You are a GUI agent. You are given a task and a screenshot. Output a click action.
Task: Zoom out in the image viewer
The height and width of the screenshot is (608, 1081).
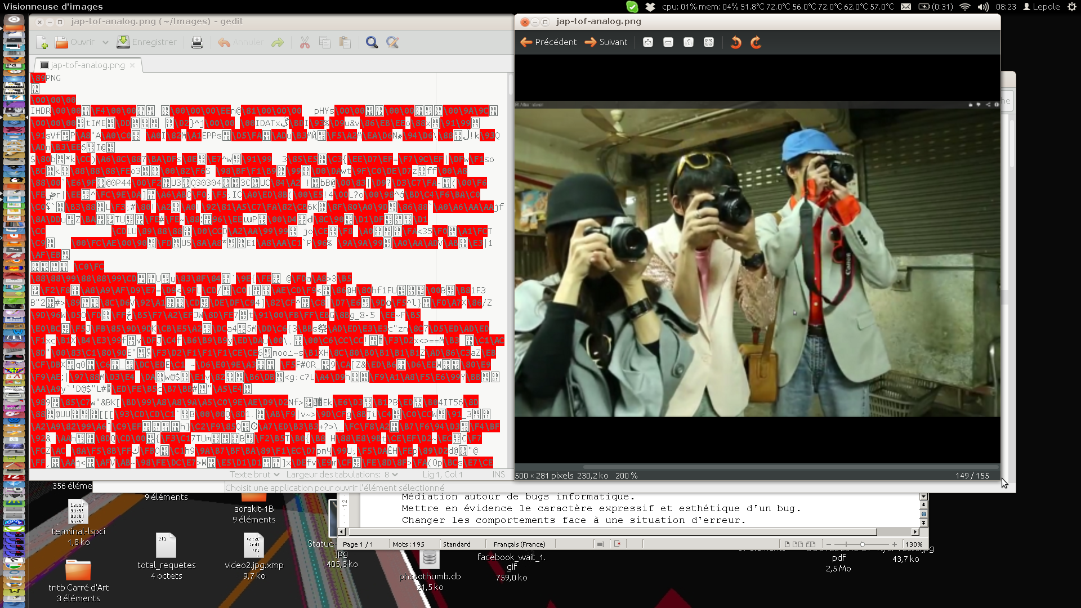pyautogui.click(x=668, y=42)
